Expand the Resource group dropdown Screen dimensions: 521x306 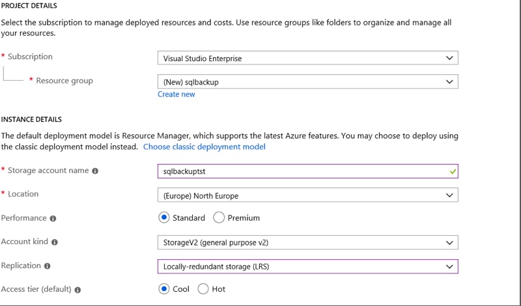click(307, 81)
